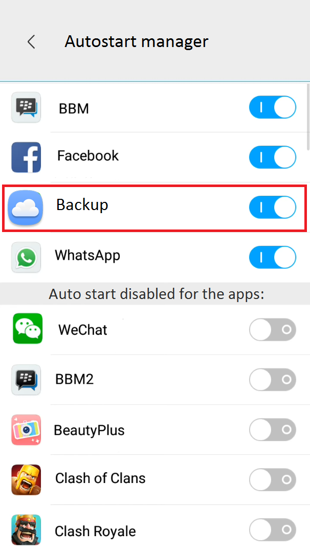Tap the Clash Royale icon

point(26,530)
